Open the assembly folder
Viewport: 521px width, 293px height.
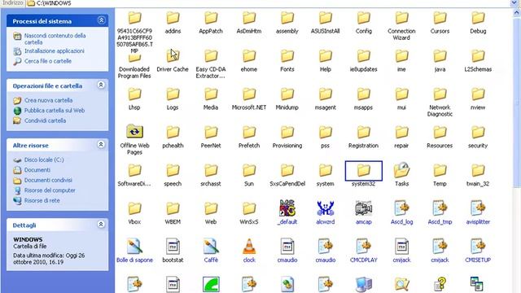click(287, 18)
